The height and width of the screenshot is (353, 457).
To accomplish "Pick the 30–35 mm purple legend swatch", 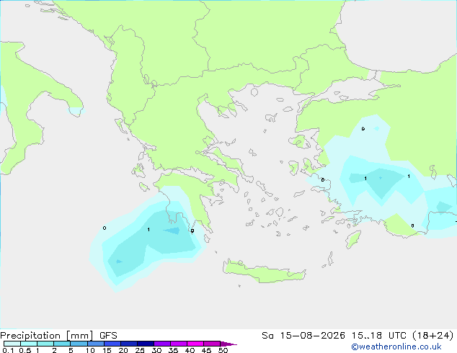I will click(x=162, y=344).
